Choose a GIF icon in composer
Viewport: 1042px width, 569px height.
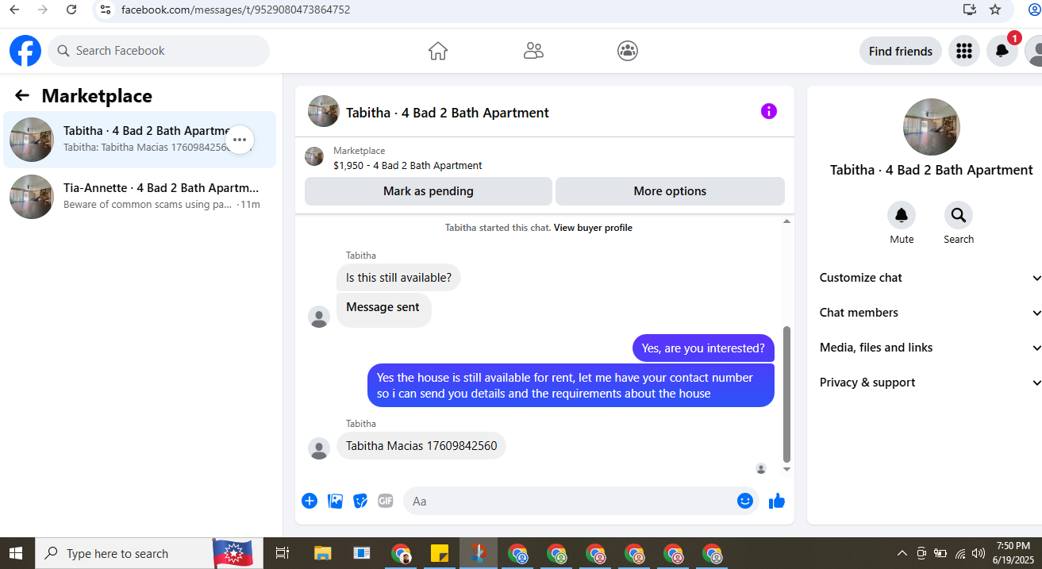coord(386,501)
